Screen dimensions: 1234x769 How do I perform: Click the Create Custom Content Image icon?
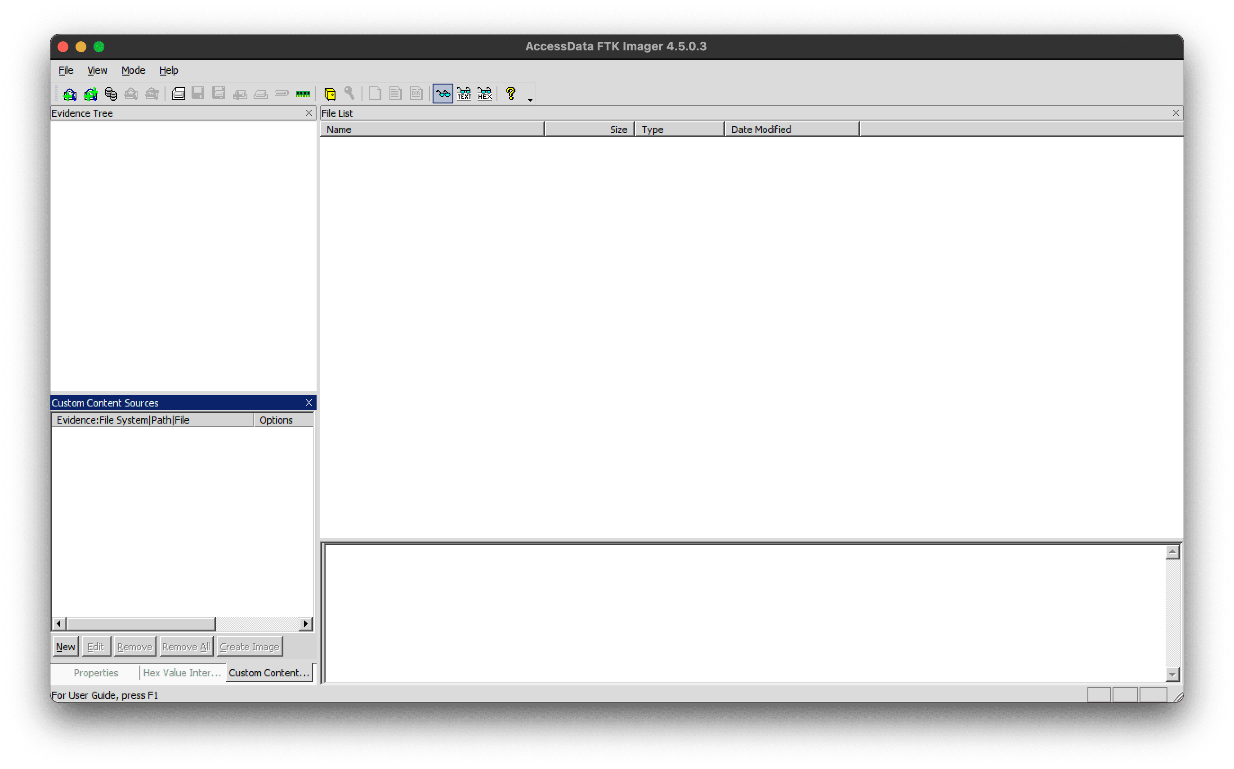pos(261,94)
